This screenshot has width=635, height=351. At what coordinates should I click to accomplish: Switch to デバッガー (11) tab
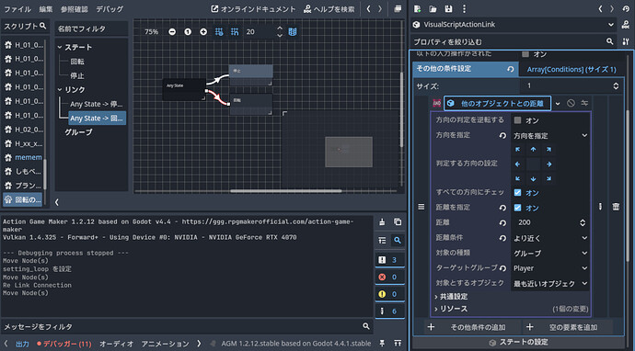pyautogui.click(x=63, y=345)
